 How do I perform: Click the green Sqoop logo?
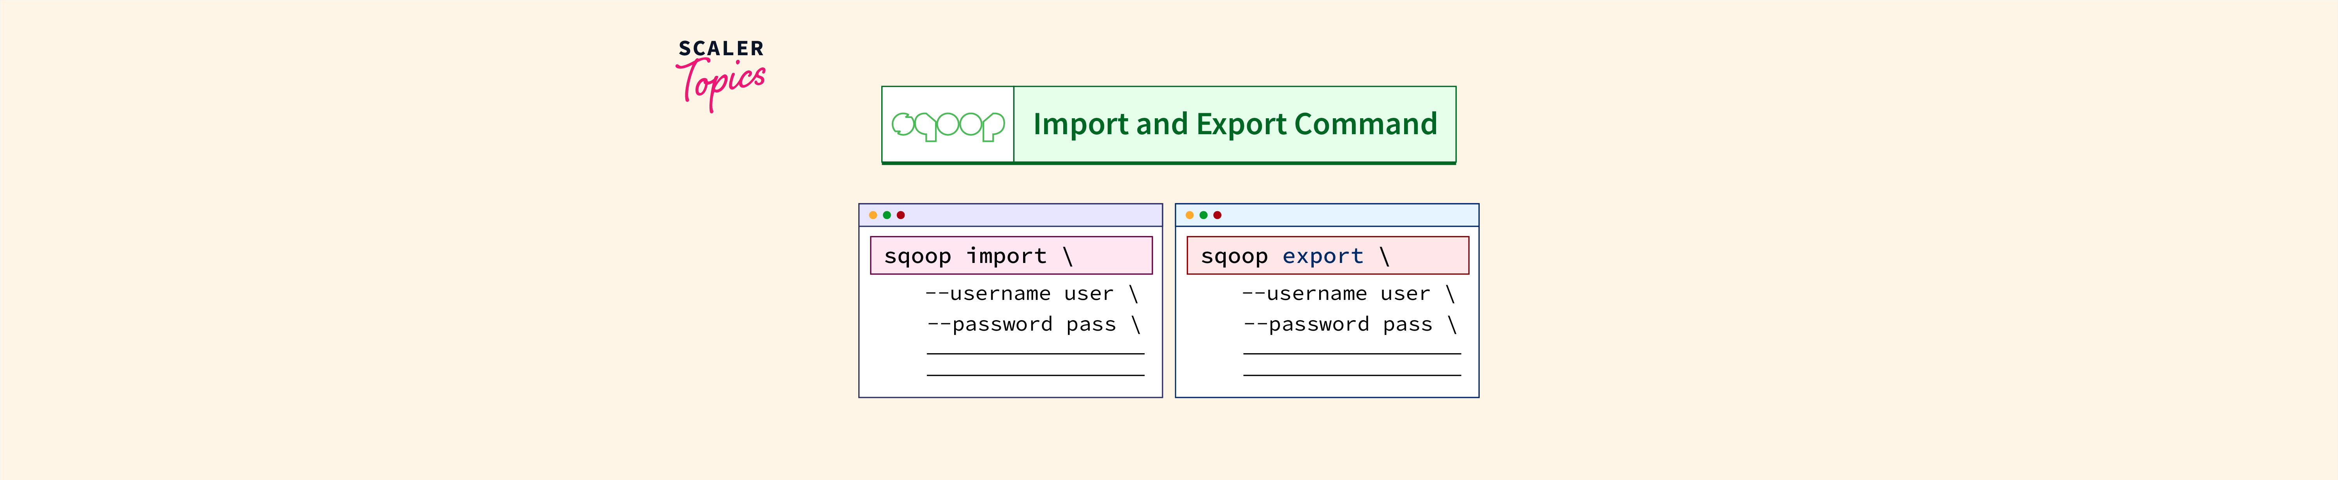click(x=948, y=125)
